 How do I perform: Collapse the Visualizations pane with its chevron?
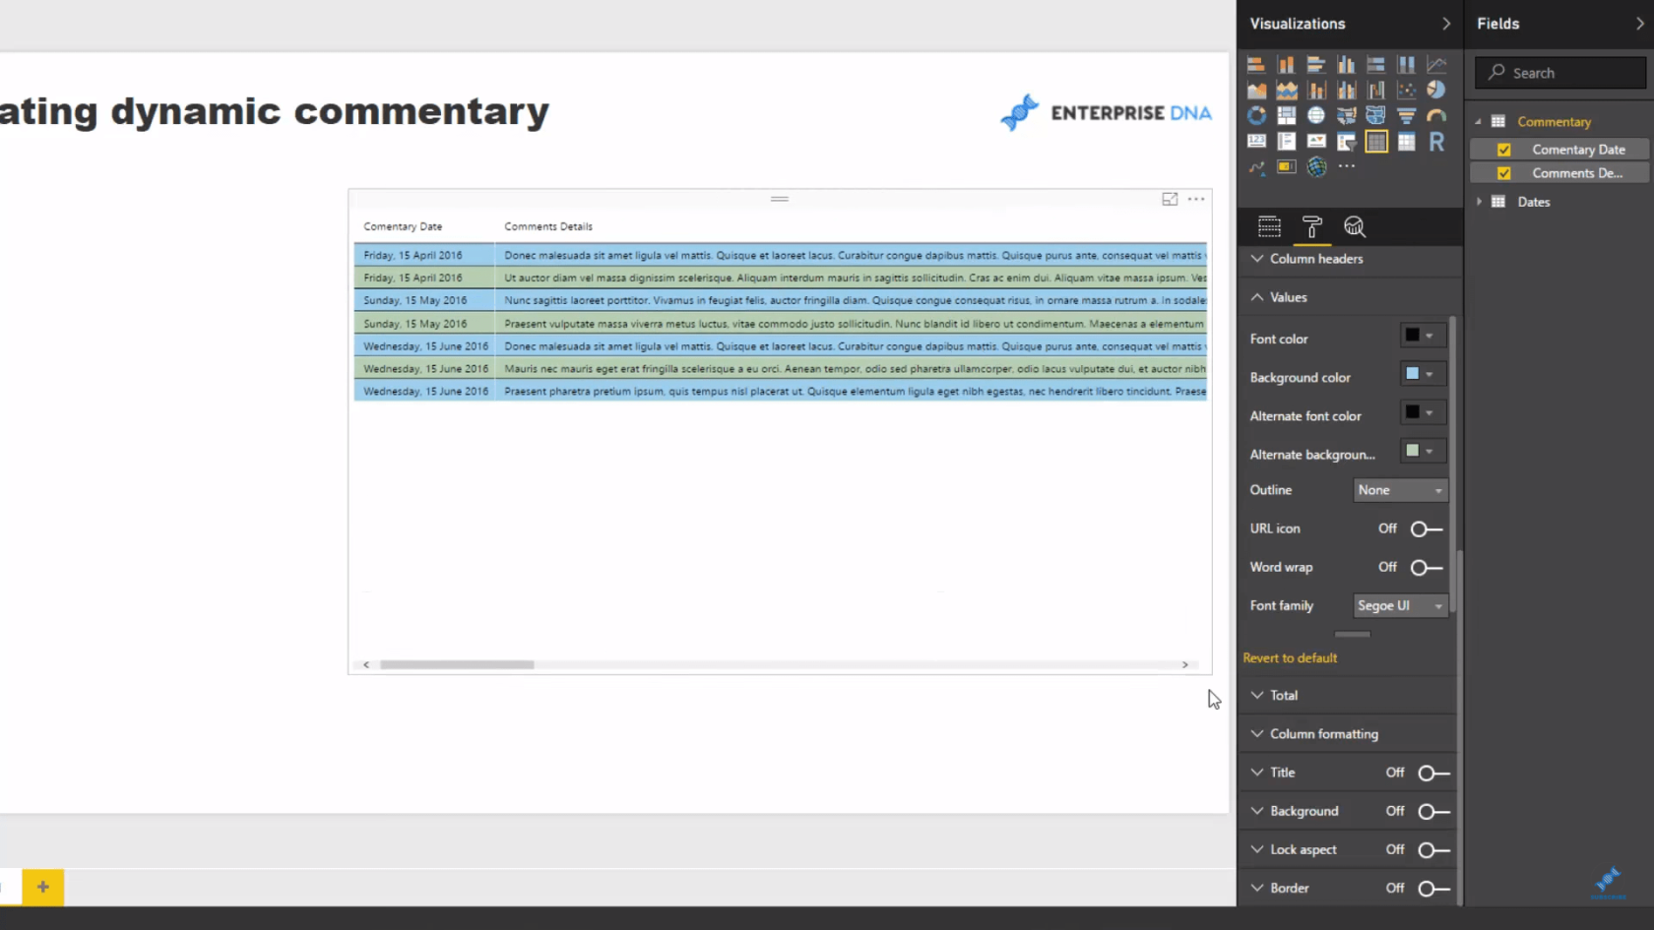click(x=1446, y=24)
